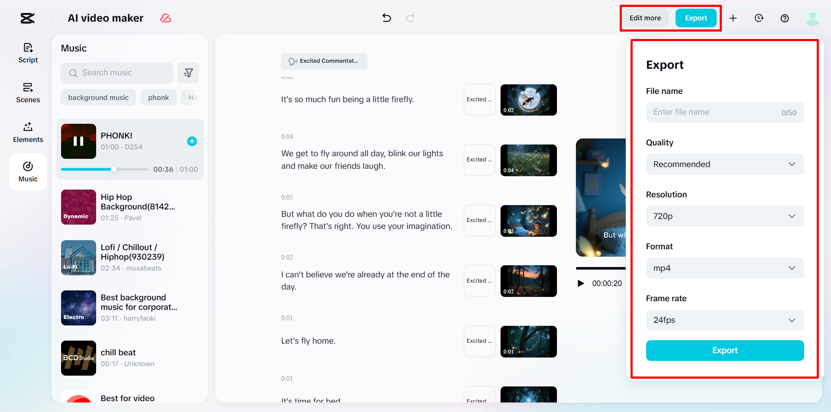Select the PHONK! album thumbnail

(78, 141)
